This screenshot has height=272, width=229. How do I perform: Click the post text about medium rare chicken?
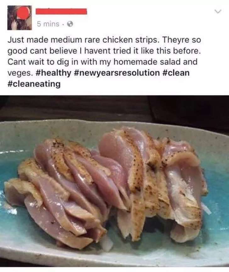(104, 62)
